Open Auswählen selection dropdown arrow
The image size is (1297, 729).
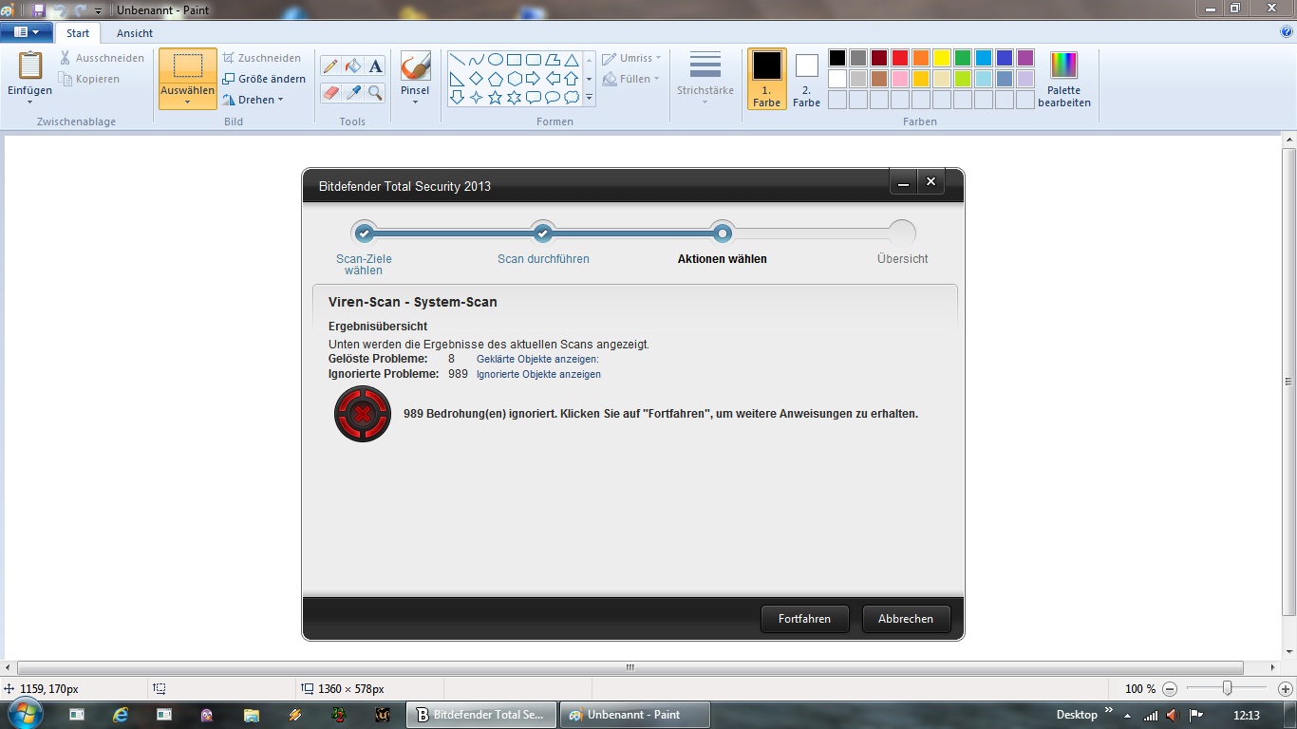coord(187,102)
